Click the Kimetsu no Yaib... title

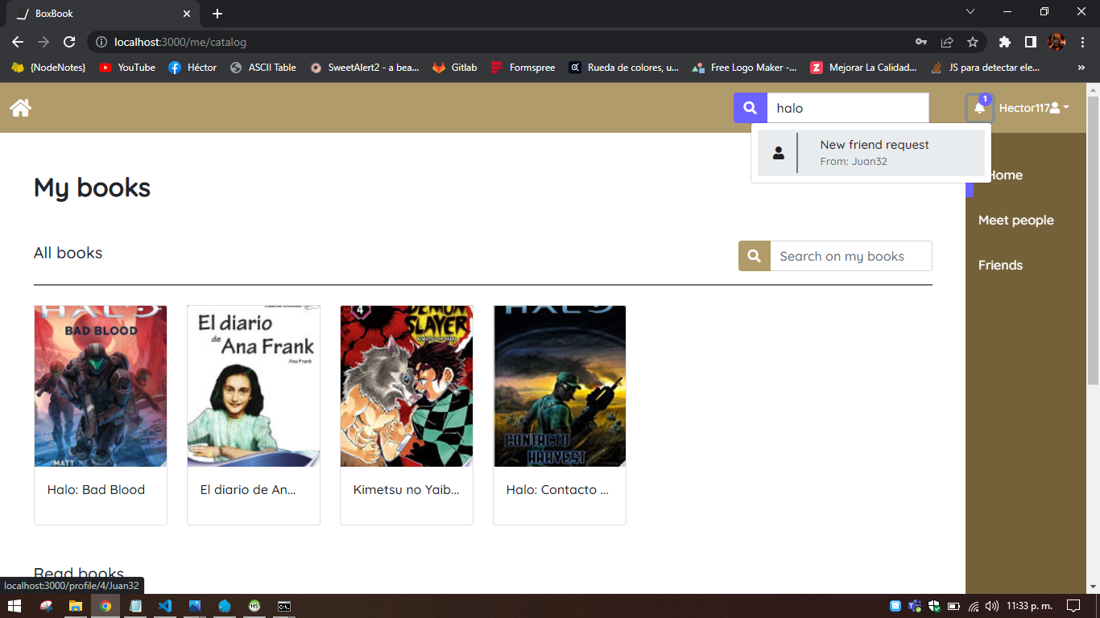point(407,489)
